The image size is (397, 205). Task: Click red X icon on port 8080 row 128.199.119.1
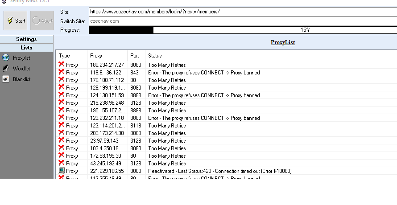(61, 87)
